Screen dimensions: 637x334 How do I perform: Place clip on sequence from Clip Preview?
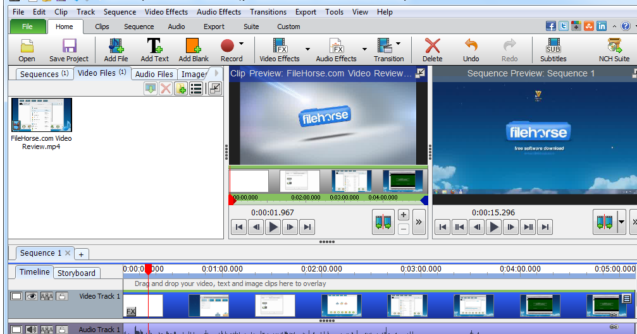coord(383,222)
